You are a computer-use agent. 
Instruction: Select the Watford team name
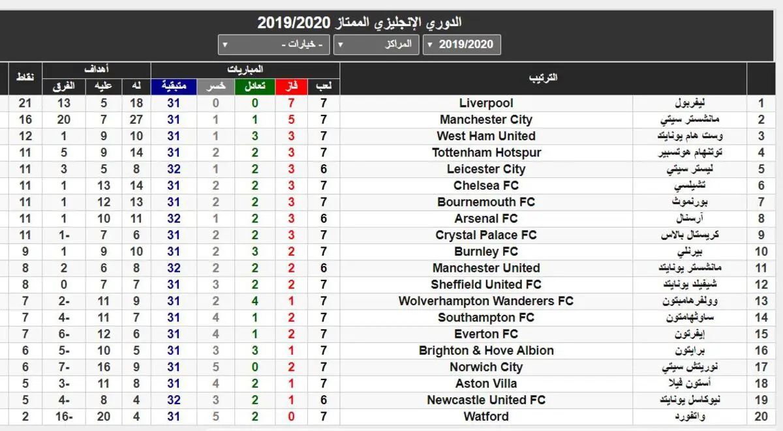click(x=486, y=417)
